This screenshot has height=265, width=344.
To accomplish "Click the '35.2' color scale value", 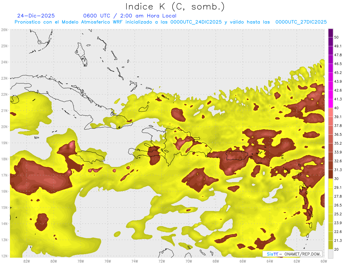I will [338, 143].
